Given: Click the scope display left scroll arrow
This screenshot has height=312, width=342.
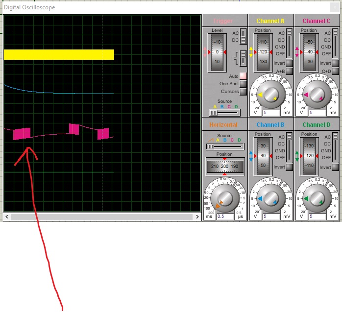Looking at the screenshot, I should click(7, 216).
